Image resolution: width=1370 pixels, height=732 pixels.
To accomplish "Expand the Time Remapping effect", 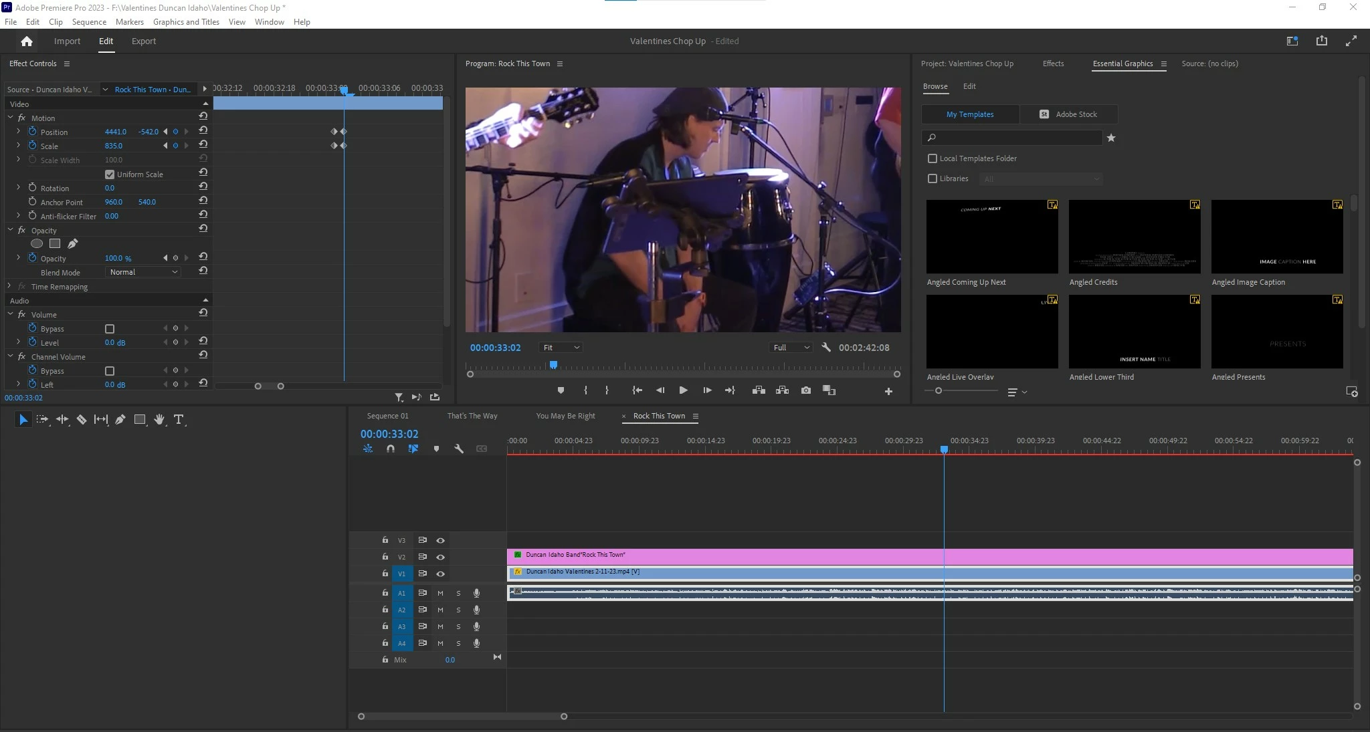I will [9, 286].
